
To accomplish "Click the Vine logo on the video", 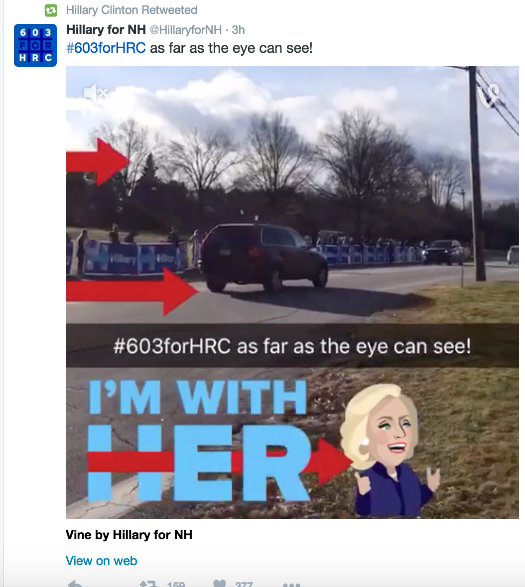I will (x=489, y=96).
